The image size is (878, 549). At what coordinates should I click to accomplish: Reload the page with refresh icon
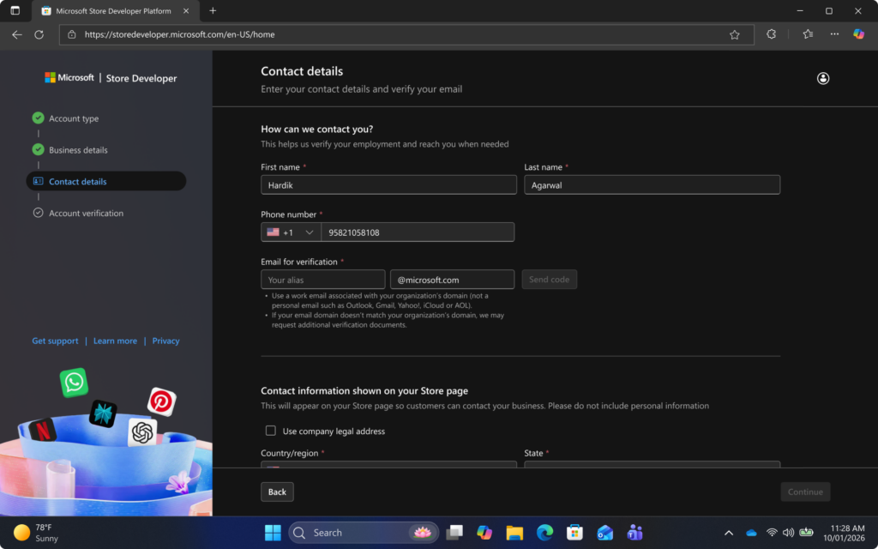click(39, 34)
